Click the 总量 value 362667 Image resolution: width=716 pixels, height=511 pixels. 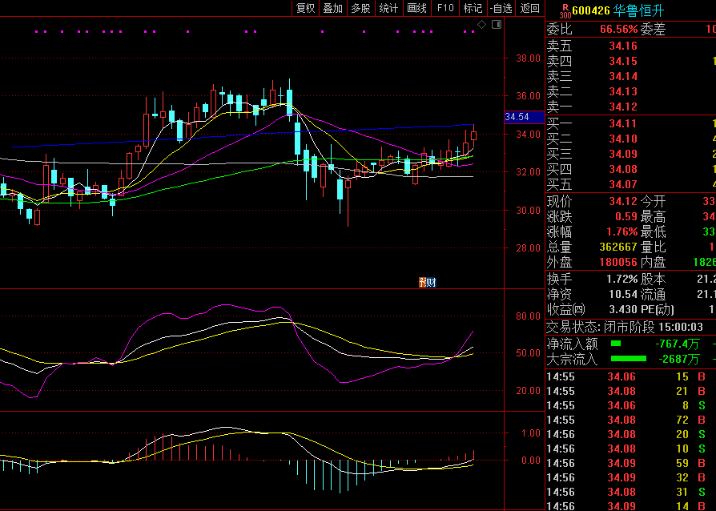click(x=617, y=247)
